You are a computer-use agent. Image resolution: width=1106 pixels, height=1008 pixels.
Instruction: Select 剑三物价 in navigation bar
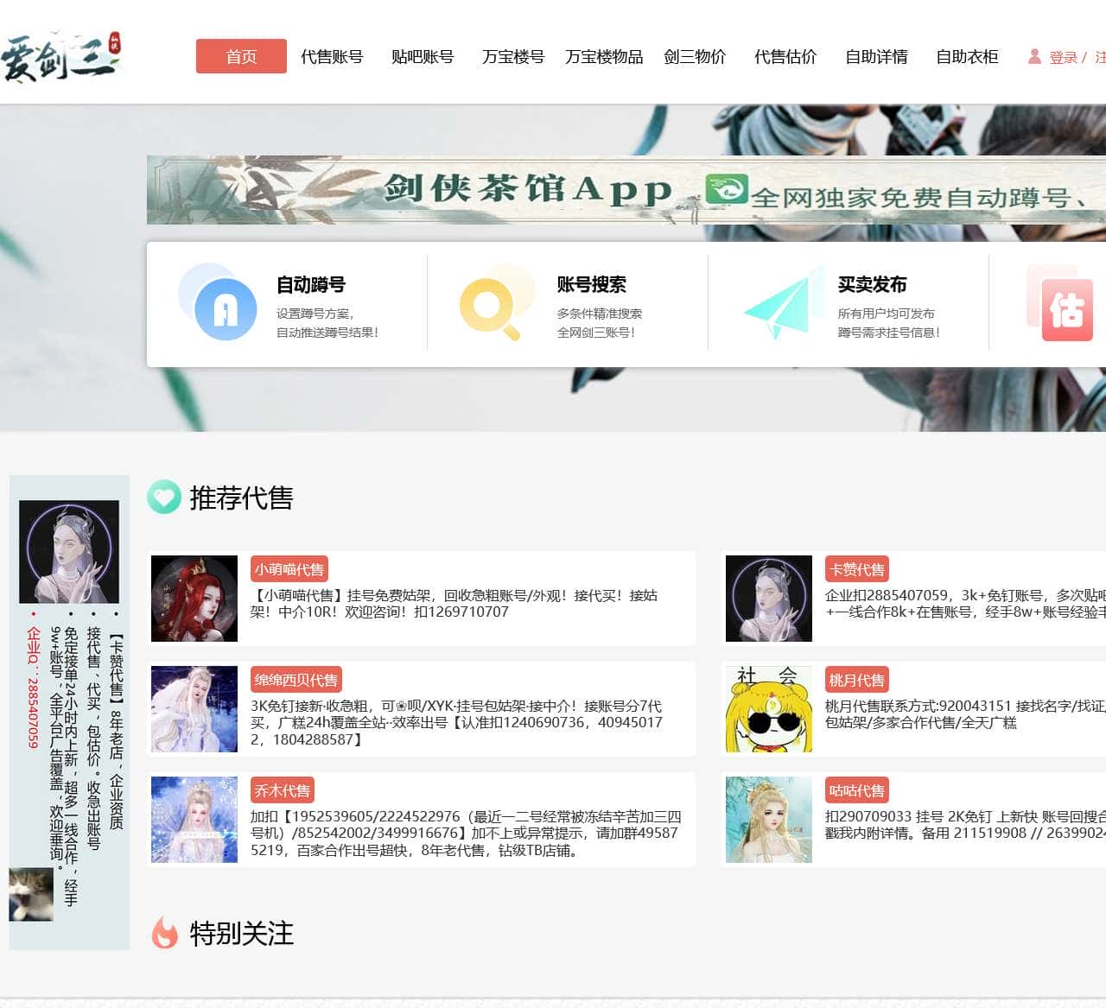pos(695,57)
